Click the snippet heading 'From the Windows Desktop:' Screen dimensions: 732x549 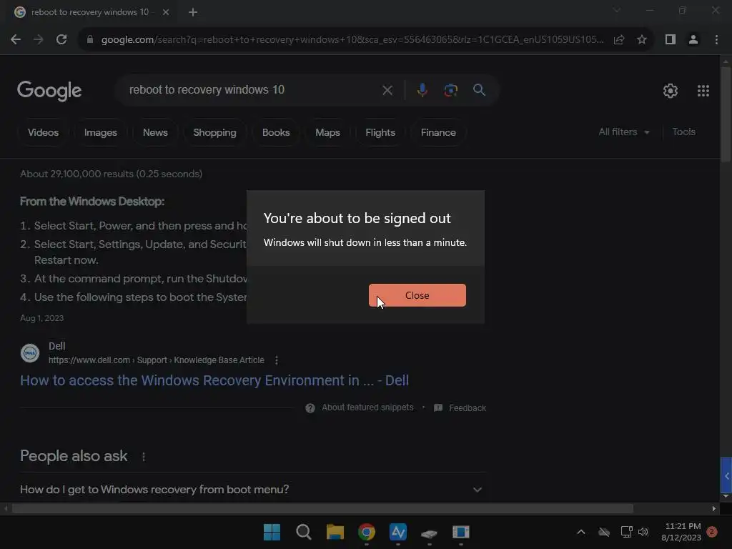point(92,201)
